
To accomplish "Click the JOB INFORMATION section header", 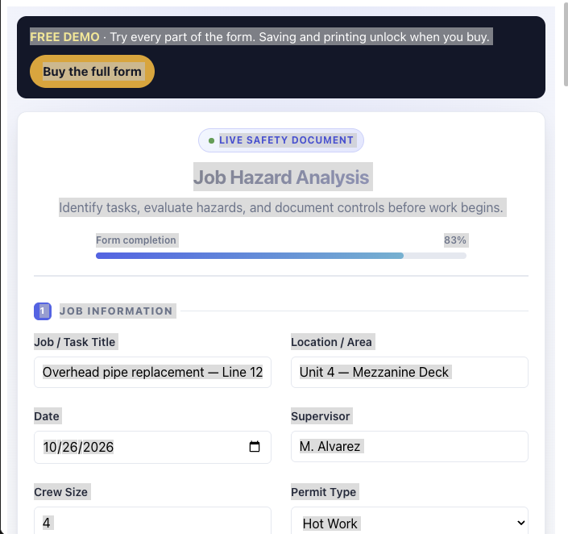I will [116, 311].
